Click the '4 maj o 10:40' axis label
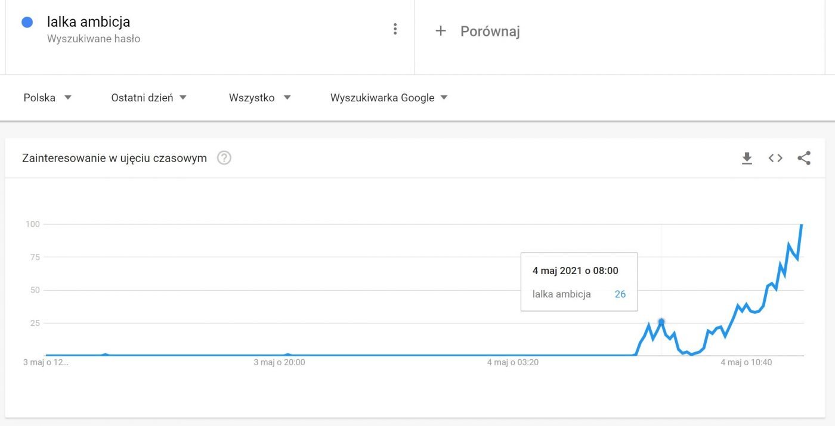Viewport: 835px width, 426px height. click(746, 362)
